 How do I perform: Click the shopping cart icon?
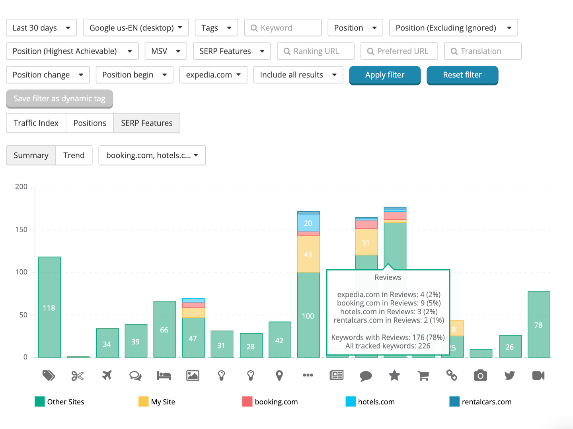click(x=423, y=376)
